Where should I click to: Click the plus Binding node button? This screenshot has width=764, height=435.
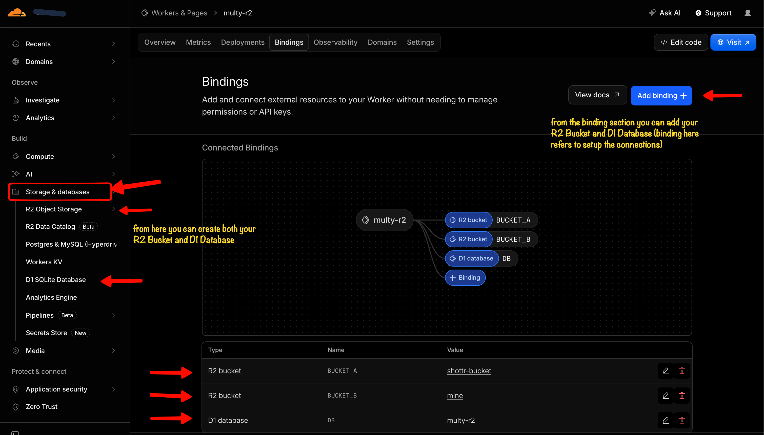point(465,277)
